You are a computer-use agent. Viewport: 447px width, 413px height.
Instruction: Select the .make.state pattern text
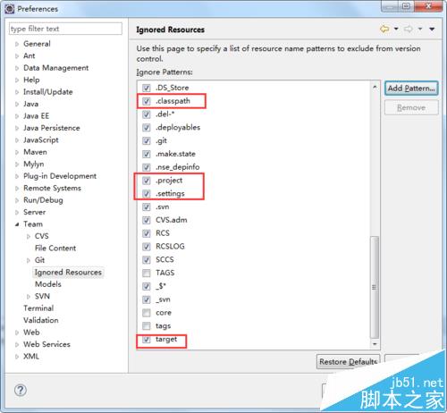175,154
